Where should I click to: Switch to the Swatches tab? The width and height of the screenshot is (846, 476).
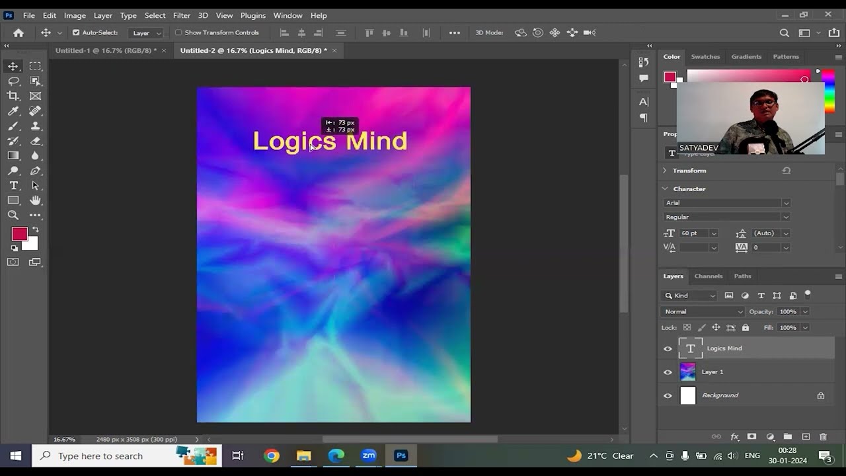[x=705, y=57]
